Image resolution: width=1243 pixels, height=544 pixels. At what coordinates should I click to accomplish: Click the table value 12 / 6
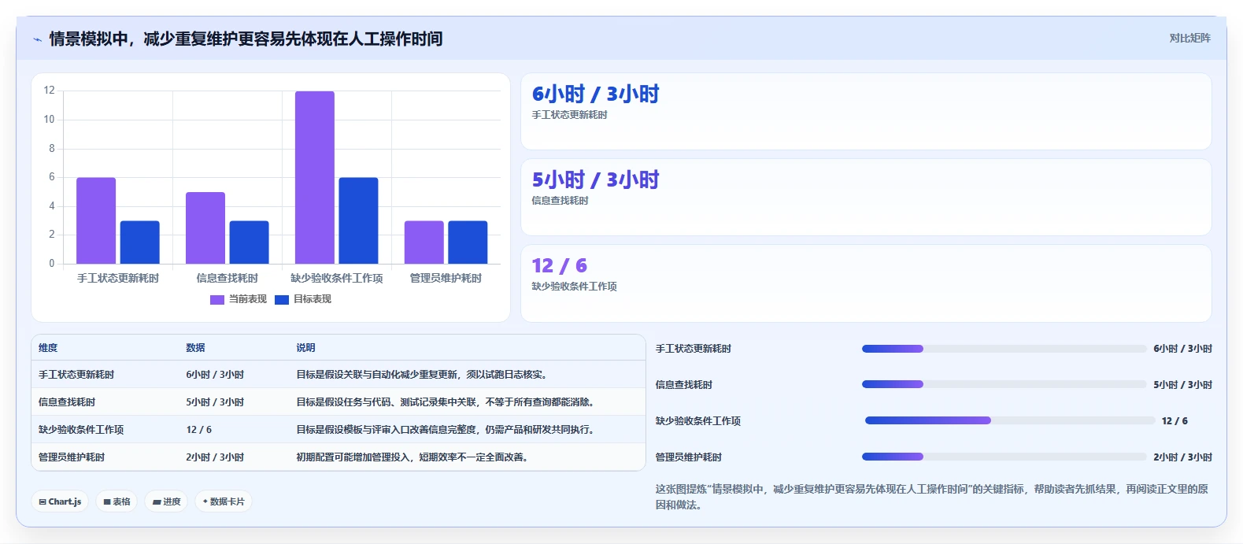click(x=199, y=430)
